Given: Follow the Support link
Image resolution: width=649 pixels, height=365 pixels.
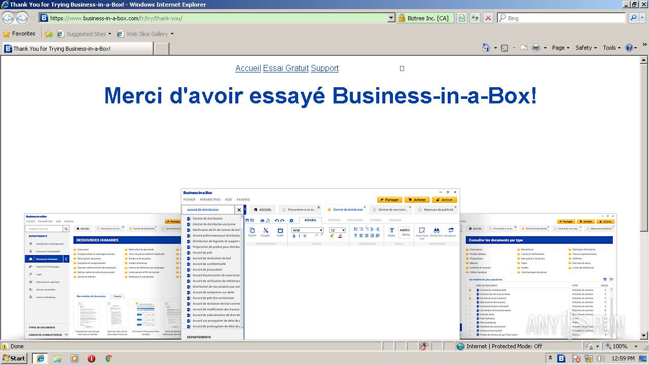Looking at the screenshot, I should tap(324, 68).
